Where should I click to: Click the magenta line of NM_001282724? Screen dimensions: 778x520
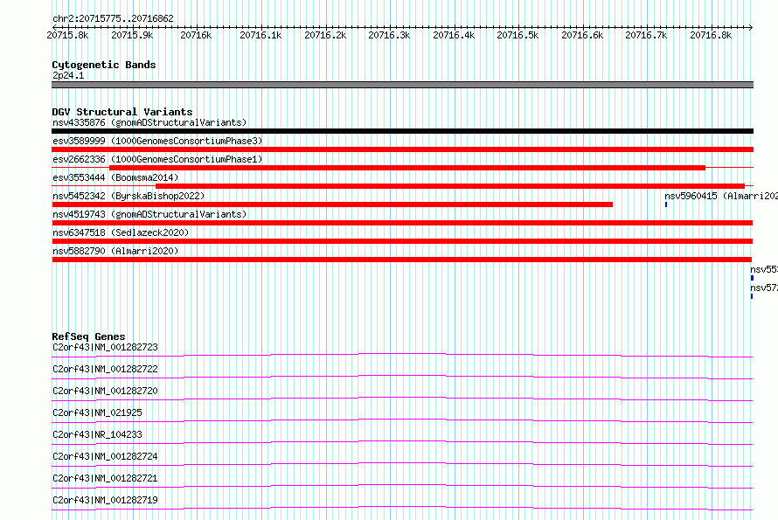tap(402, 464)
